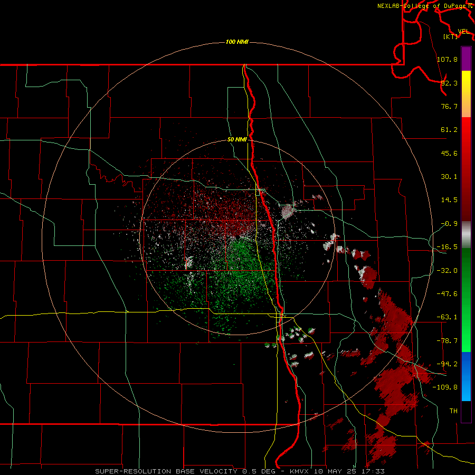Click the 92.3 legend value
The height and width of the screenshot is (475, 475).
click(449, 83)
